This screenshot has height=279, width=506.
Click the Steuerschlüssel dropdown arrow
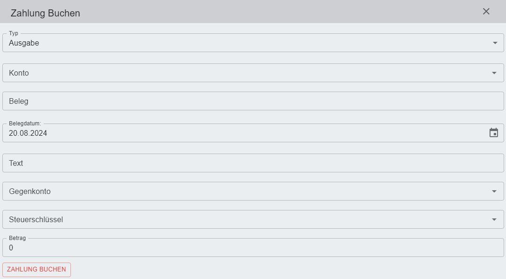tap(494, 220)
